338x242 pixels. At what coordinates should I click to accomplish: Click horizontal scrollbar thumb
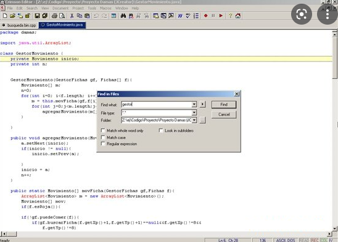coord(12,234)
